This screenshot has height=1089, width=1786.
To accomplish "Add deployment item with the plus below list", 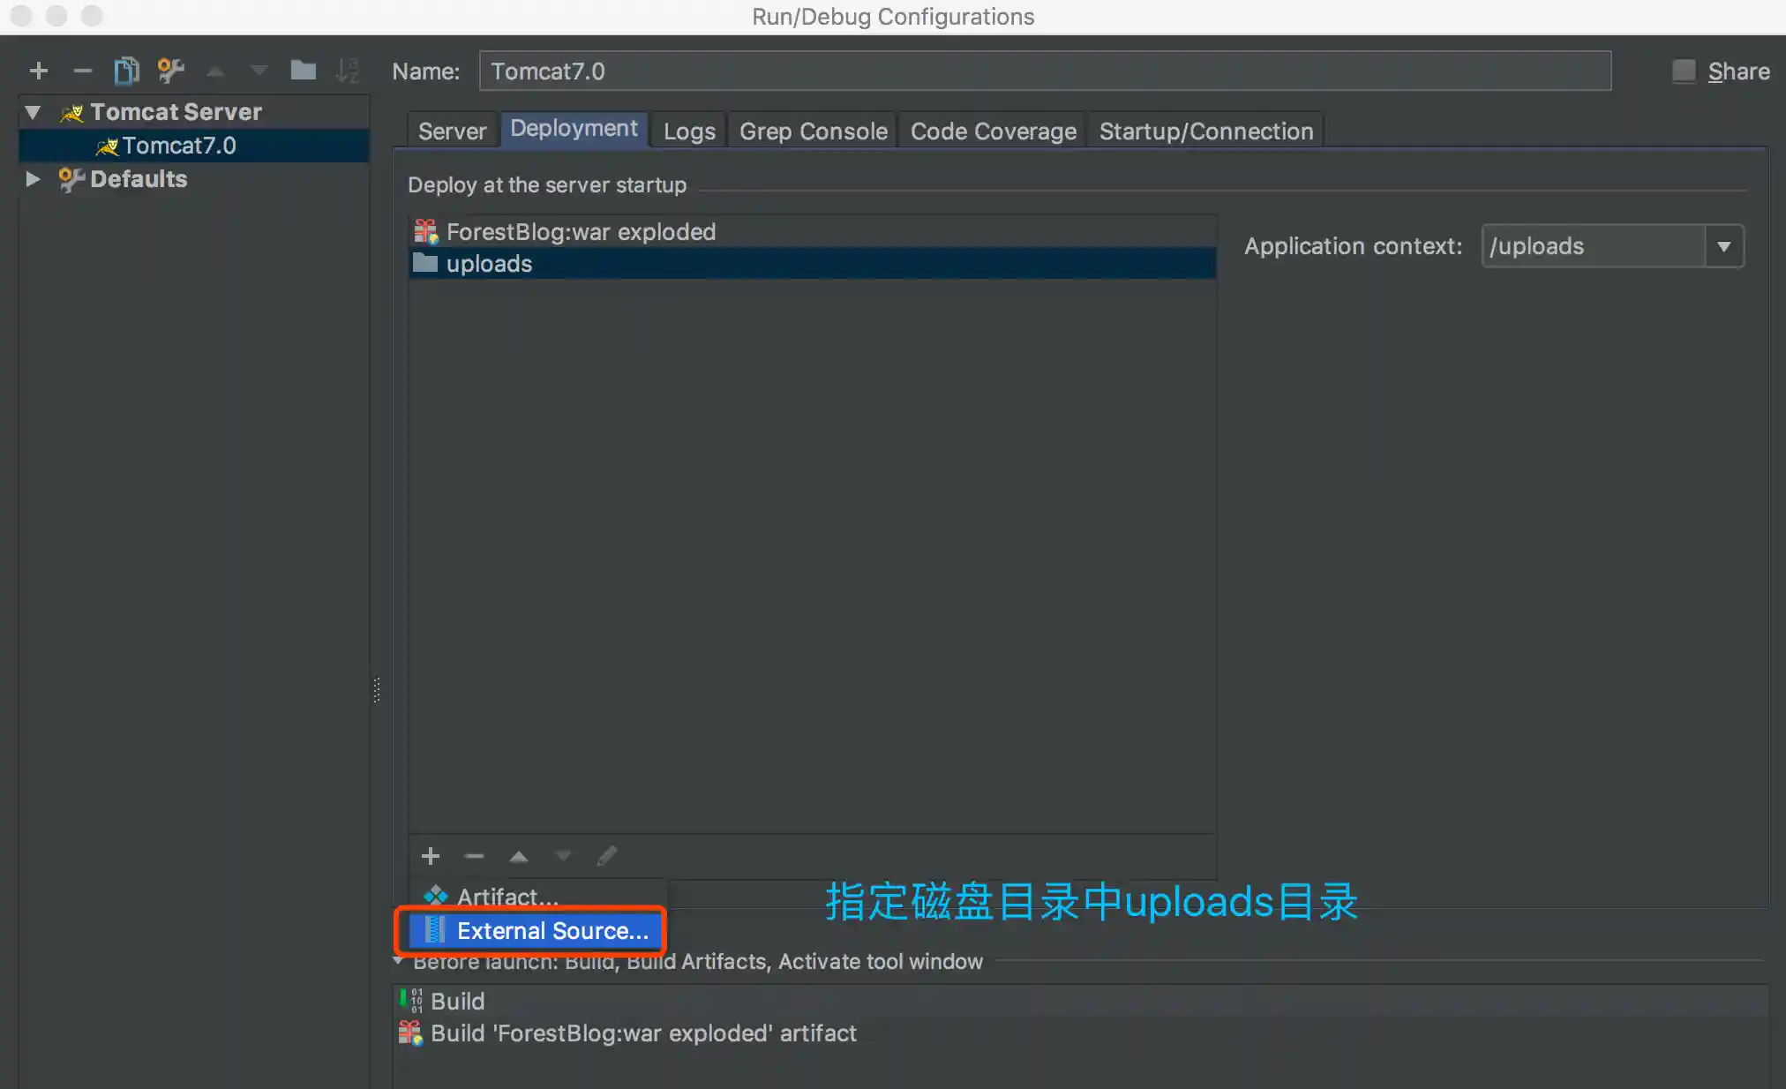I will [x=431, y=856].
